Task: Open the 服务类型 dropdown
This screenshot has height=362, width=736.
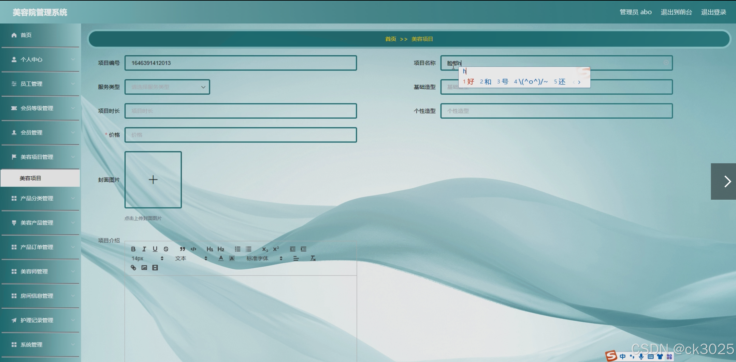Action: (167, 87)
